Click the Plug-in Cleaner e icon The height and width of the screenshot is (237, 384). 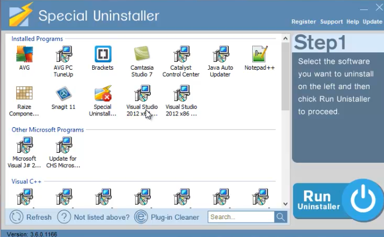[x=141, y=217]
